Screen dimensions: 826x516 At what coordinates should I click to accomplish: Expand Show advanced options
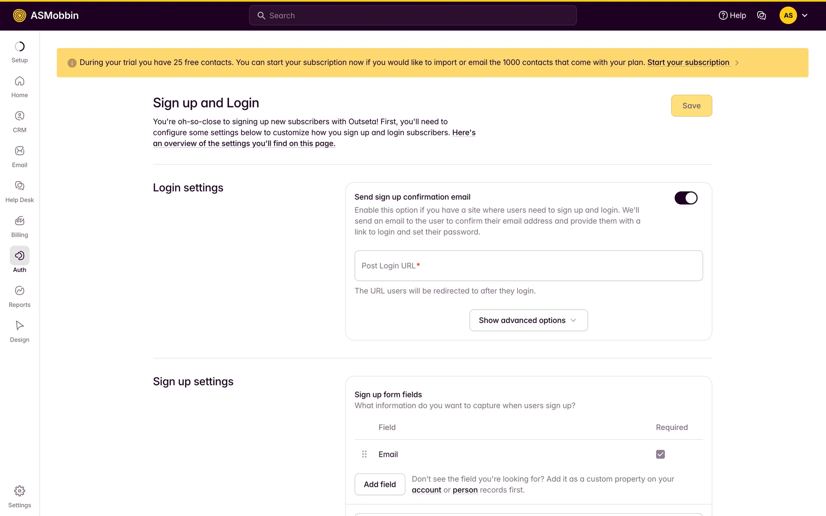tap(528, 320)
